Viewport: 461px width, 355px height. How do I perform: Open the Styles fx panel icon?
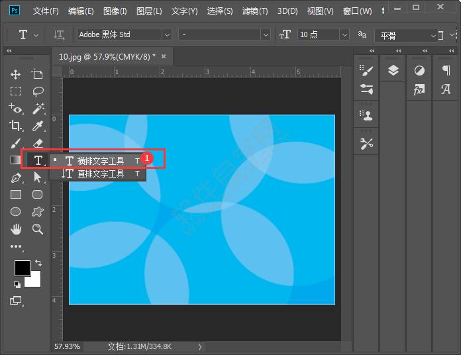419,89
